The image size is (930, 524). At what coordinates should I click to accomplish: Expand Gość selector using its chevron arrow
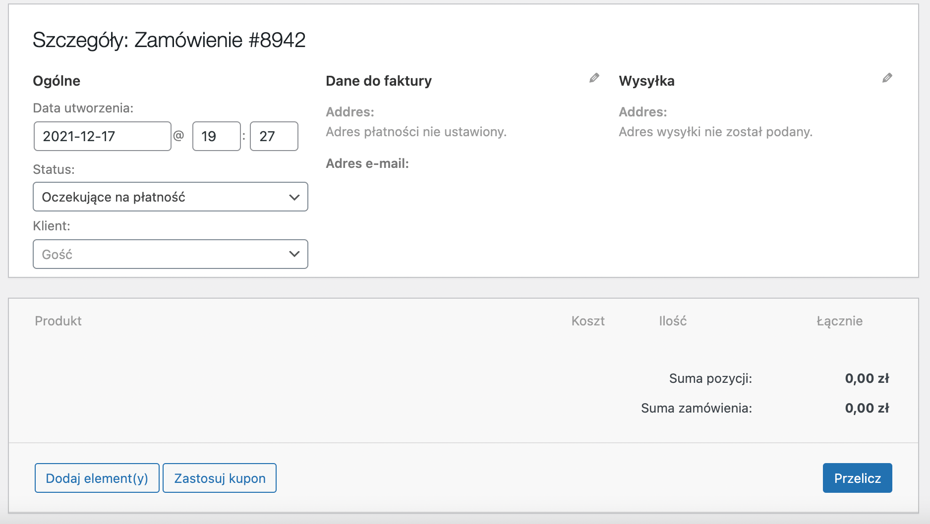click(294, 254)
